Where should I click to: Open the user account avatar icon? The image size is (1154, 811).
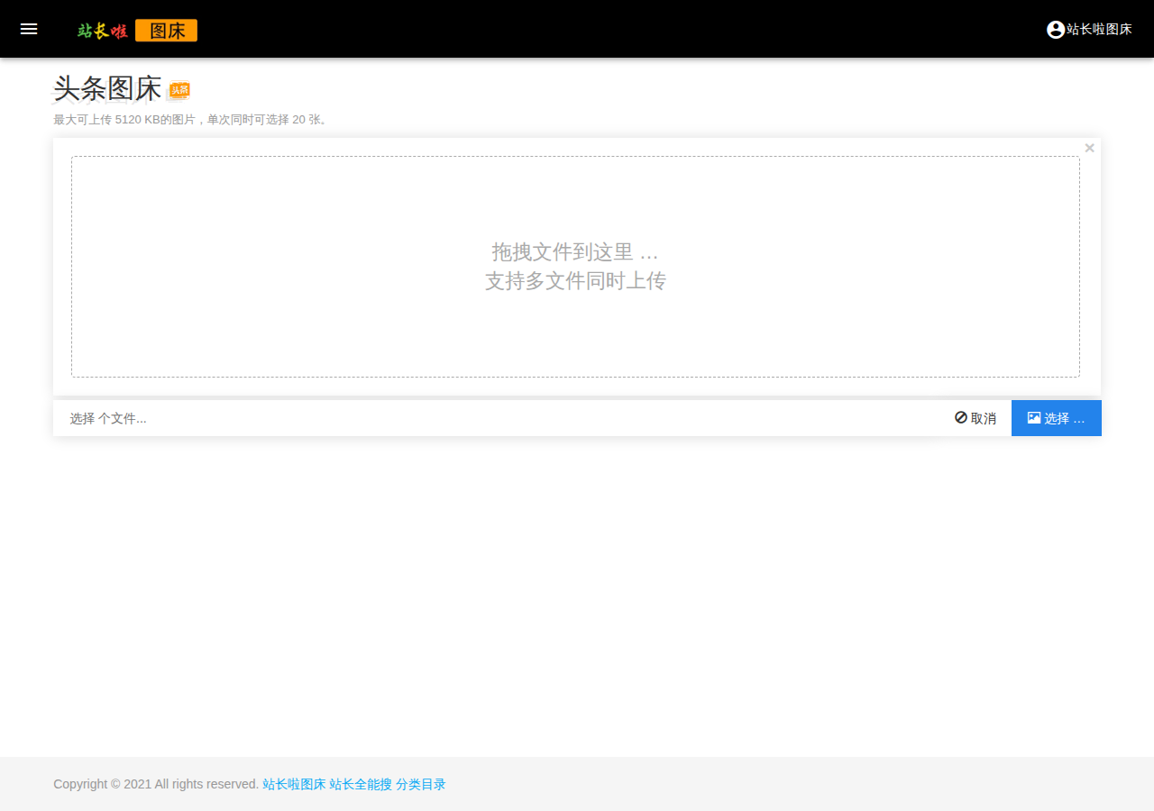(1056, 30)
